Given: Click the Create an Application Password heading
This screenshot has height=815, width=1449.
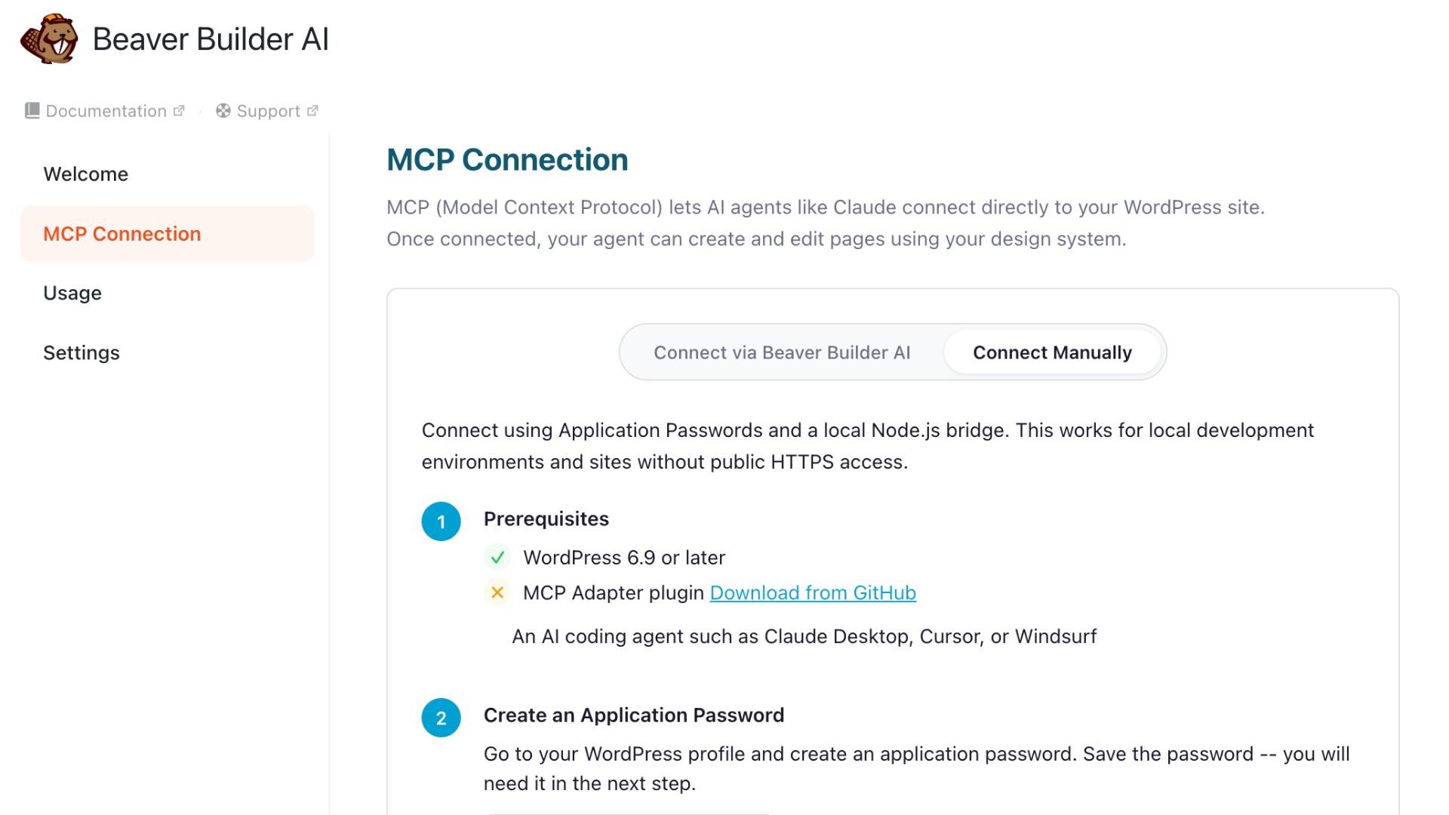Looking at the screenshot, I should point(634,715).
